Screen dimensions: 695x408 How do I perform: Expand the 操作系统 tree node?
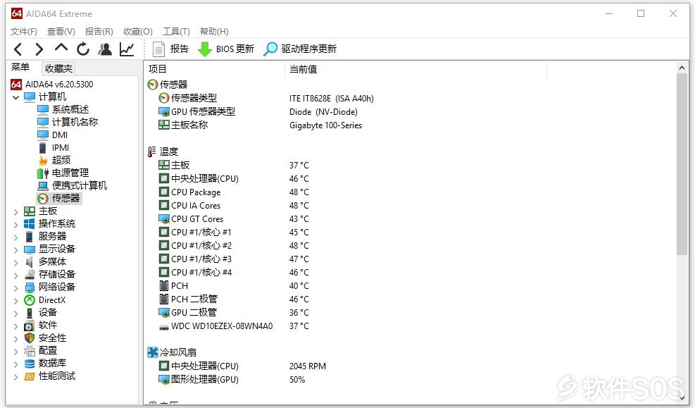pos(16,224)
